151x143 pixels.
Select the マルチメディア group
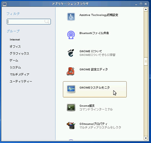[20, 74]
